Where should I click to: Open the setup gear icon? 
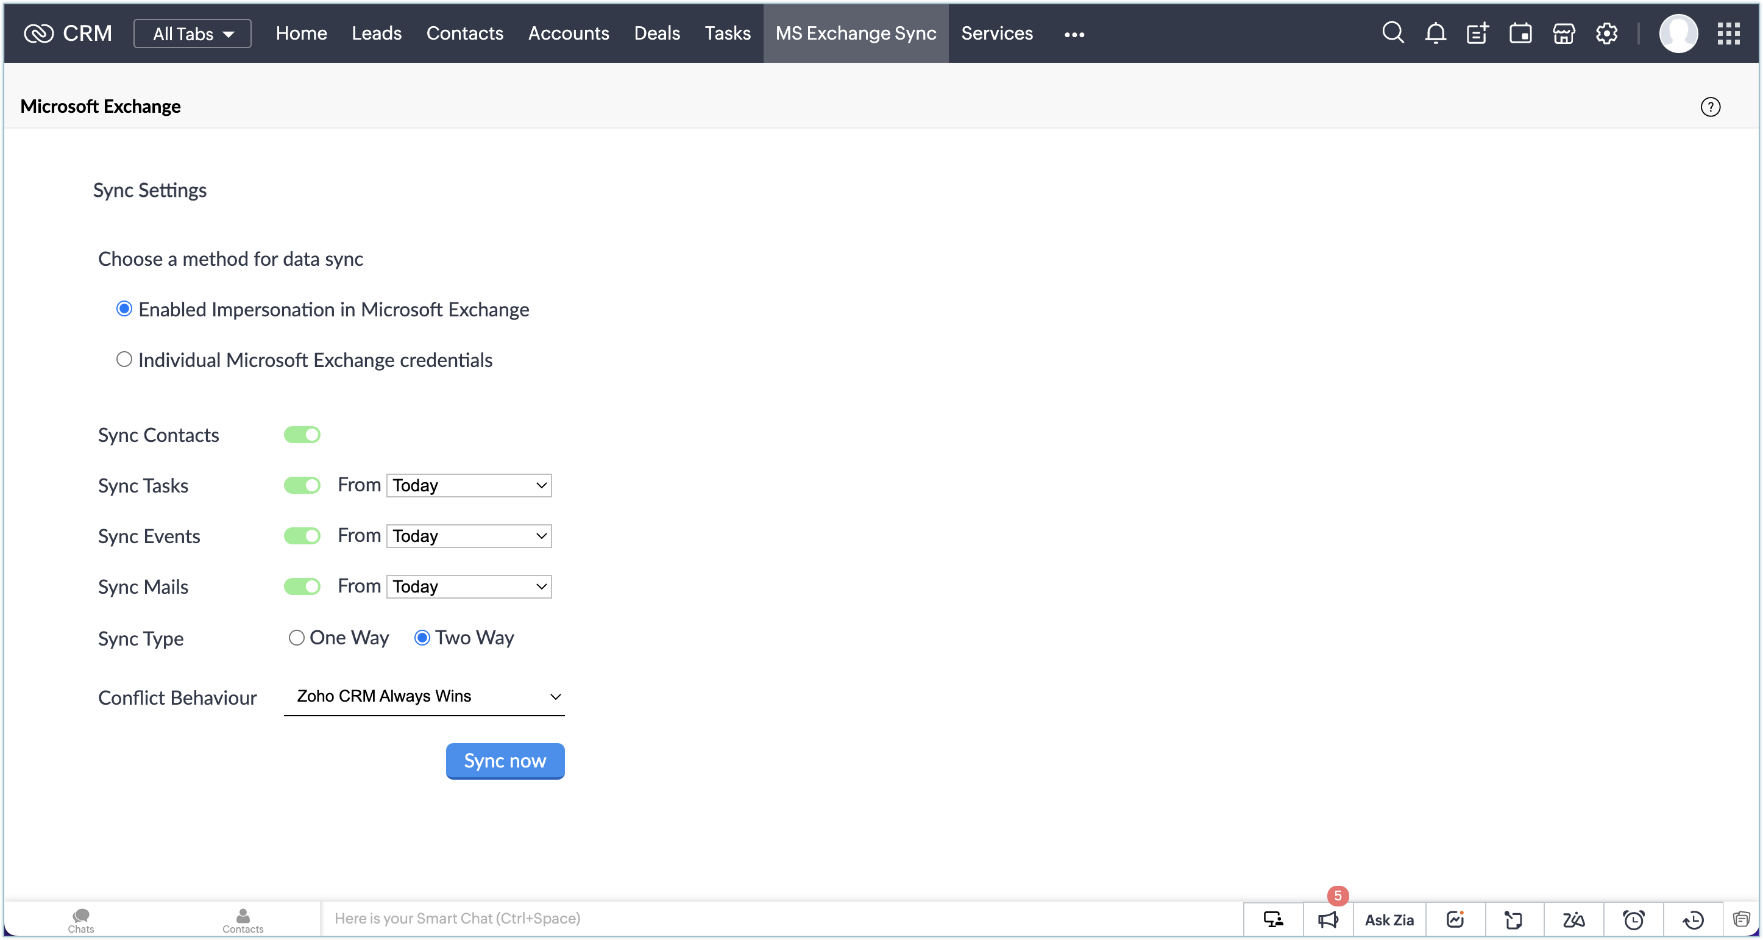point(1606,33)
